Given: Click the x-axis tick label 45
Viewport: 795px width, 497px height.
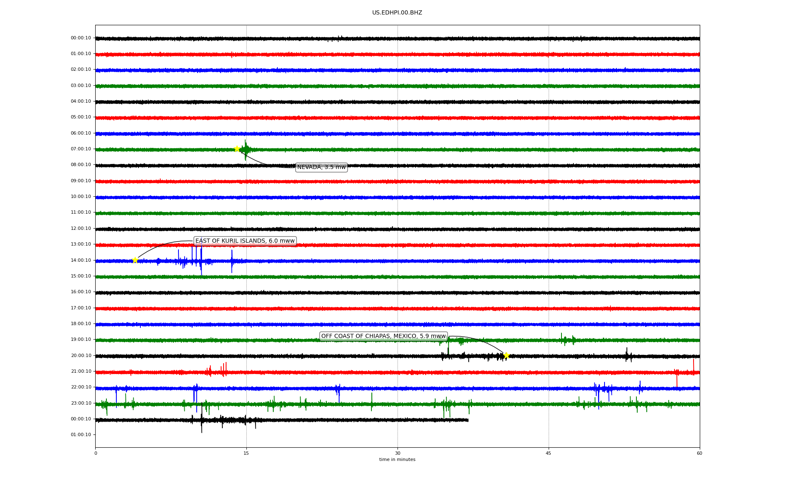Looking at the screenshot, I should pos(549,454).
